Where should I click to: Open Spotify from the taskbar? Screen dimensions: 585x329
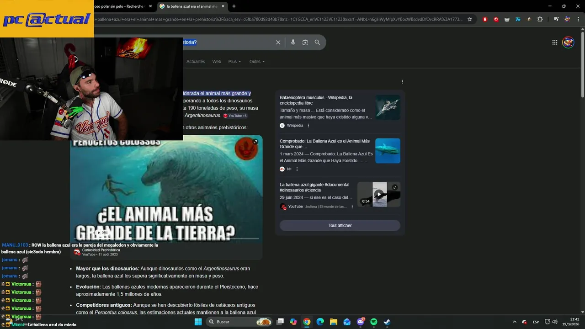click(x=374, y=322)
